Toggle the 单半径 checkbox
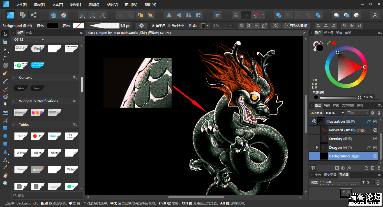The width and height of the screenshot is (383, 207). [x=153, y=26]
